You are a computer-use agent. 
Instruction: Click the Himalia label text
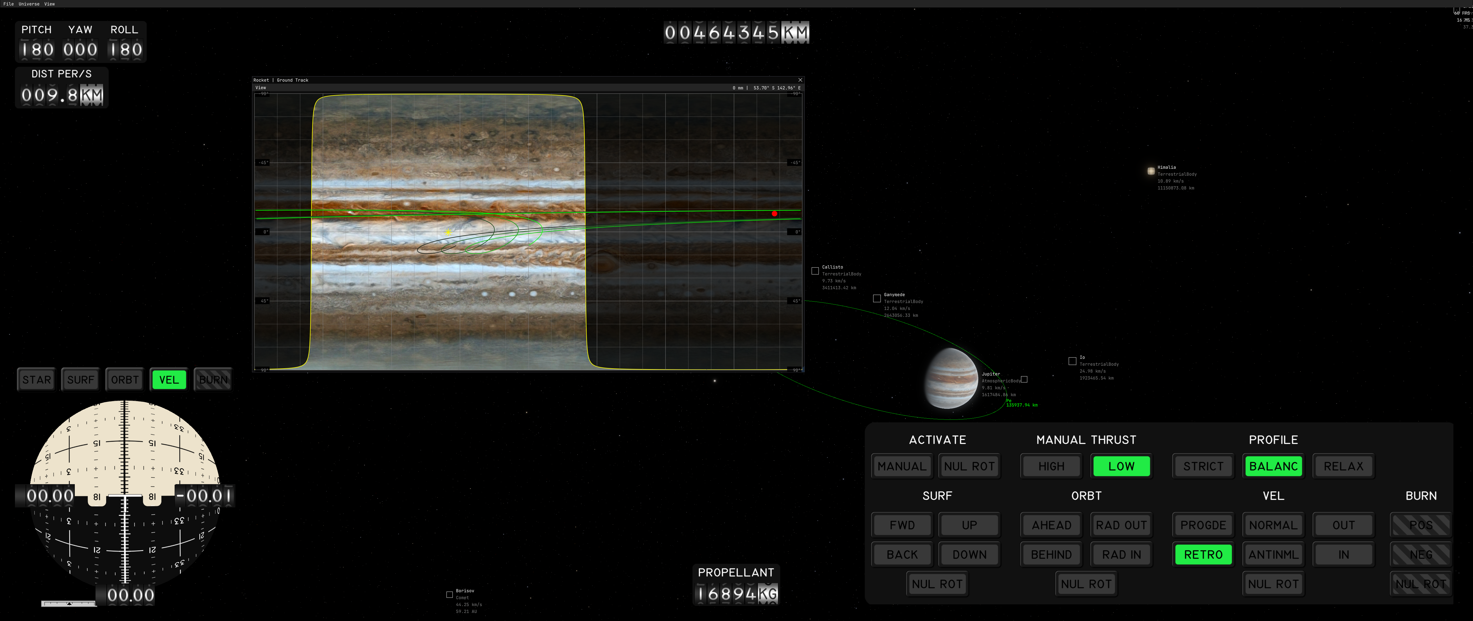click(x=1167, y=167)
